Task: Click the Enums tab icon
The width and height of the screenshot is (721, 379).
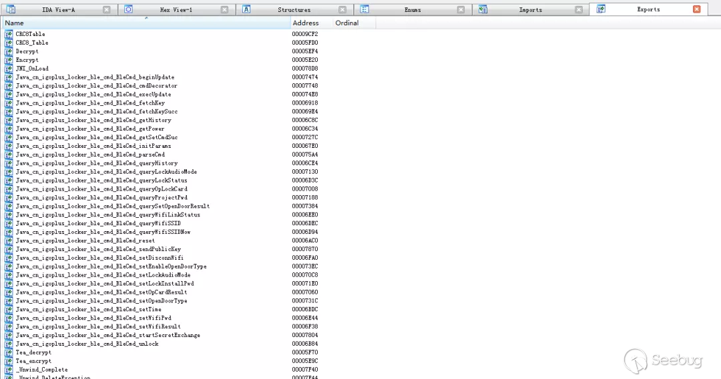Action: pos(365,9)
